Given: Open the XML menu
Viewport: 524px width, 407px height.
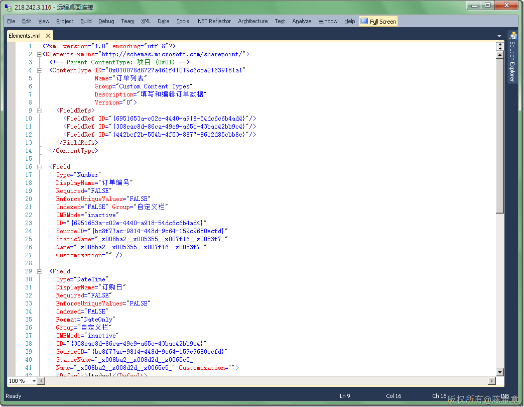Looking at the screenshot, I should (146, 21).
